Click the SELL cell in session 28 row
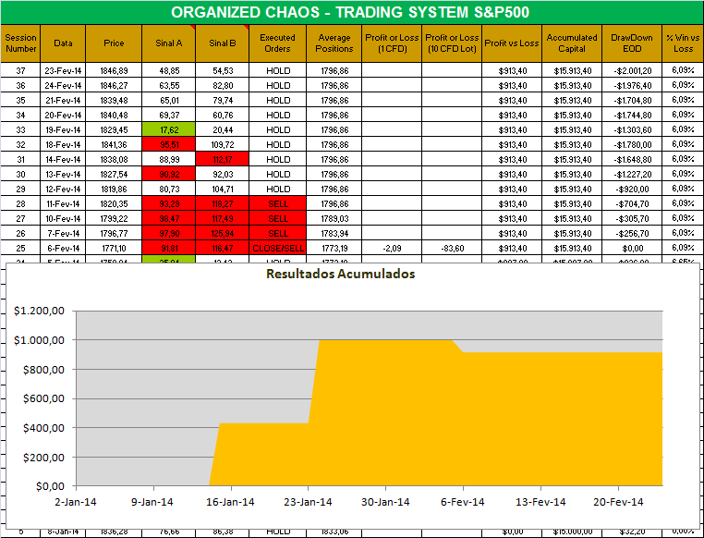 tap(277, 204)
